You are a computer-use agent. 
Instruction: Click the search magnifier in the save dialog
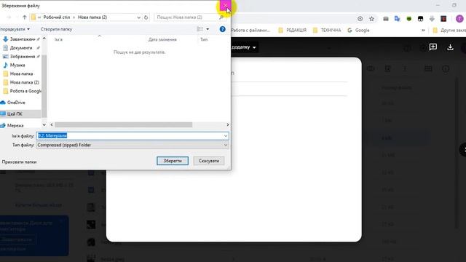point(221,17)
